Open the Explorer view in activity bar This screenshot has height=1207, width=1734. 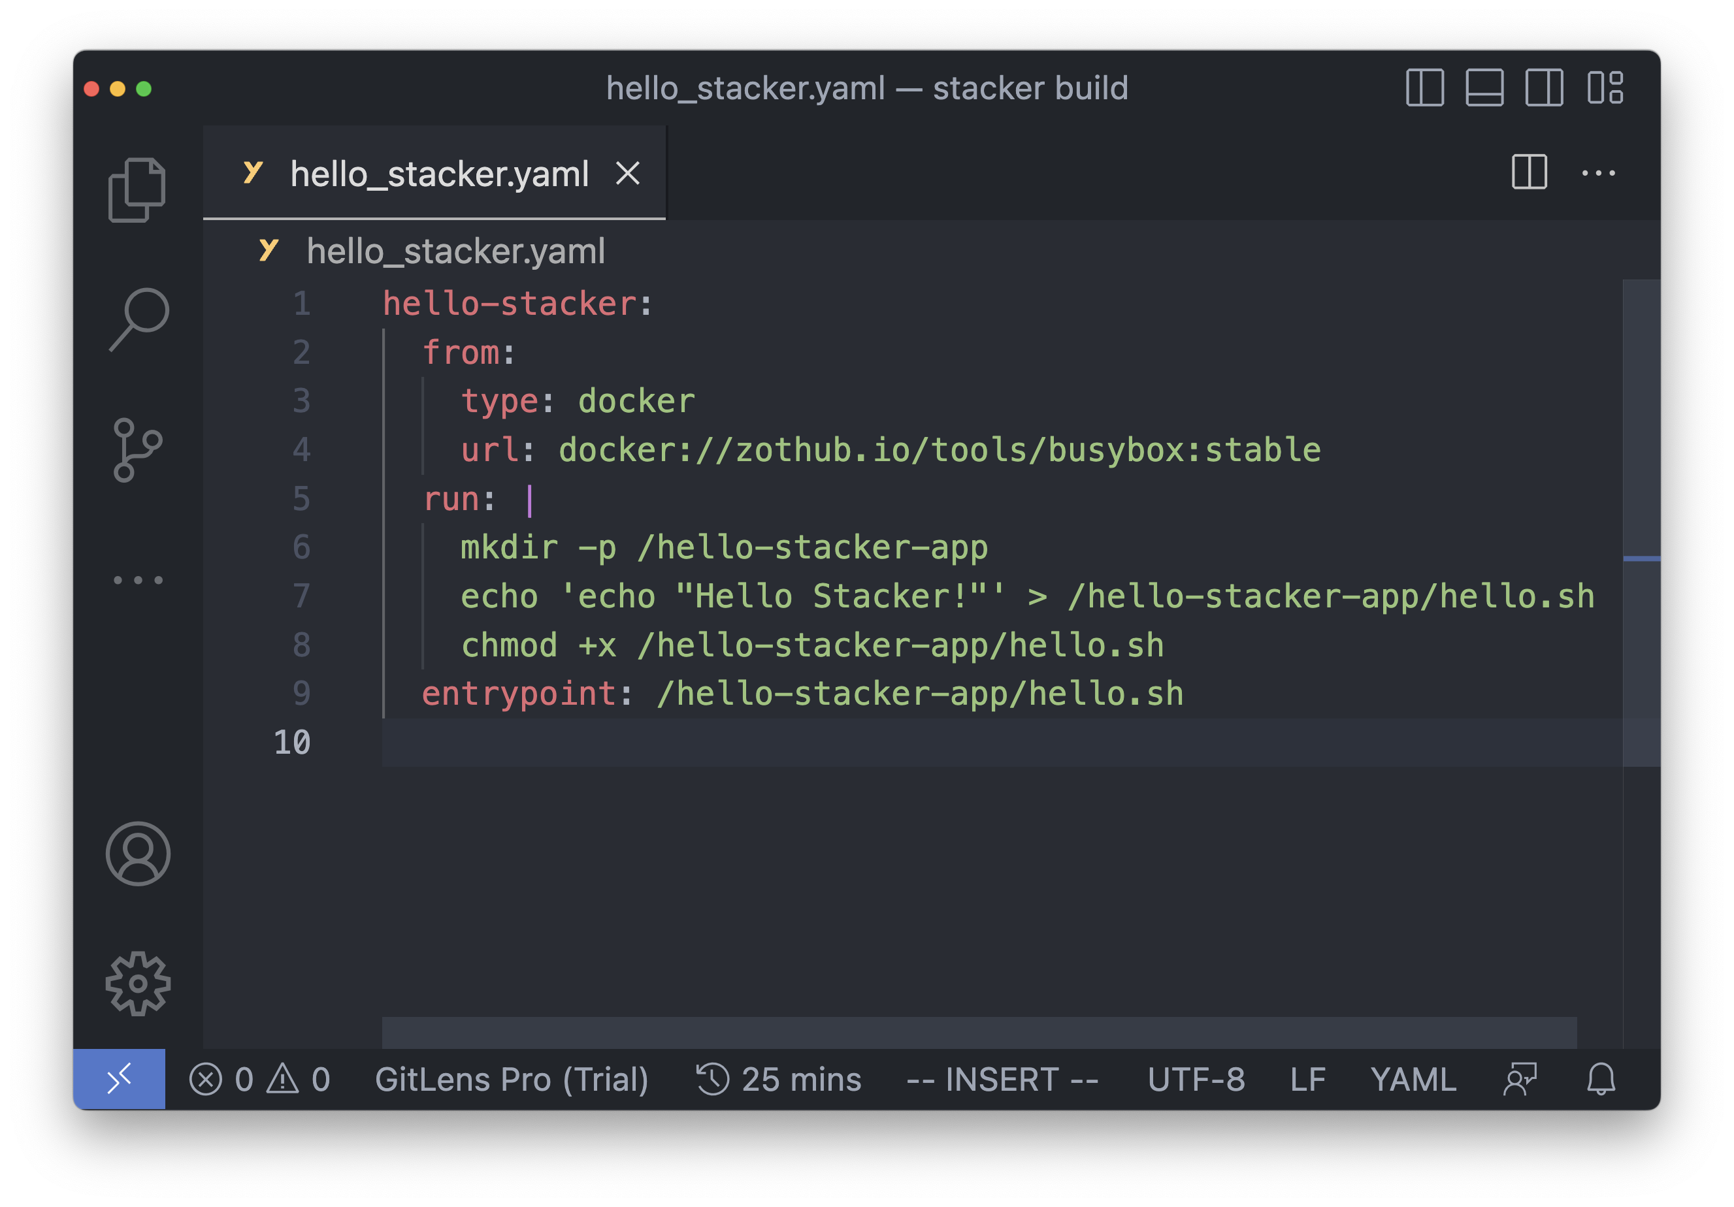137,189
